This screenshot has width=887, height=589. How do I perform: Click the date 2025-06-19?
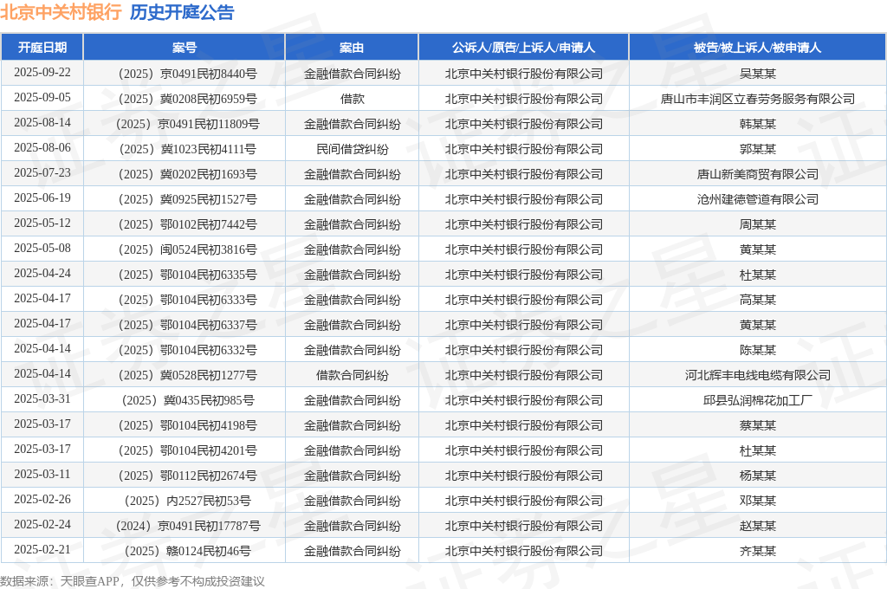pos(42,198)
